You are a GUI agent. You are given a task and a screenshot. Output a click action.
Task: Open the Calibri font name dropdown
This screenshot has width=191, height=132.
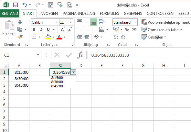(57, 22)
